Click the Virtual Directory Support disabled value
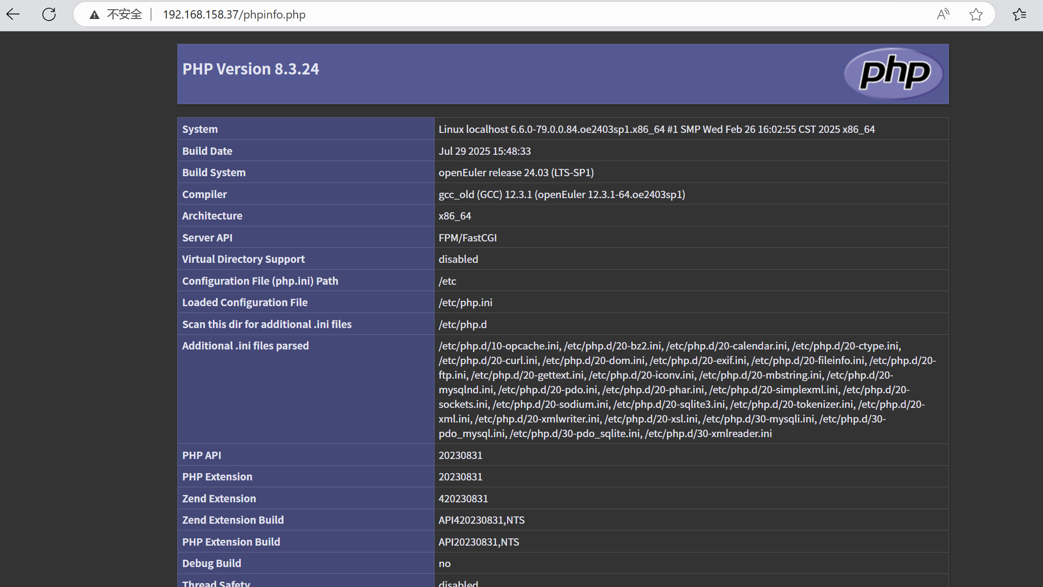This screenshot has height=587, width=1043. 458,259
